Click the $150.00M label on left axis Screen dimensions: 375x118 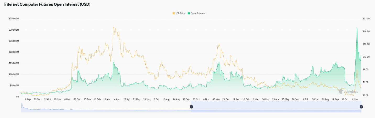coord(14,63)
